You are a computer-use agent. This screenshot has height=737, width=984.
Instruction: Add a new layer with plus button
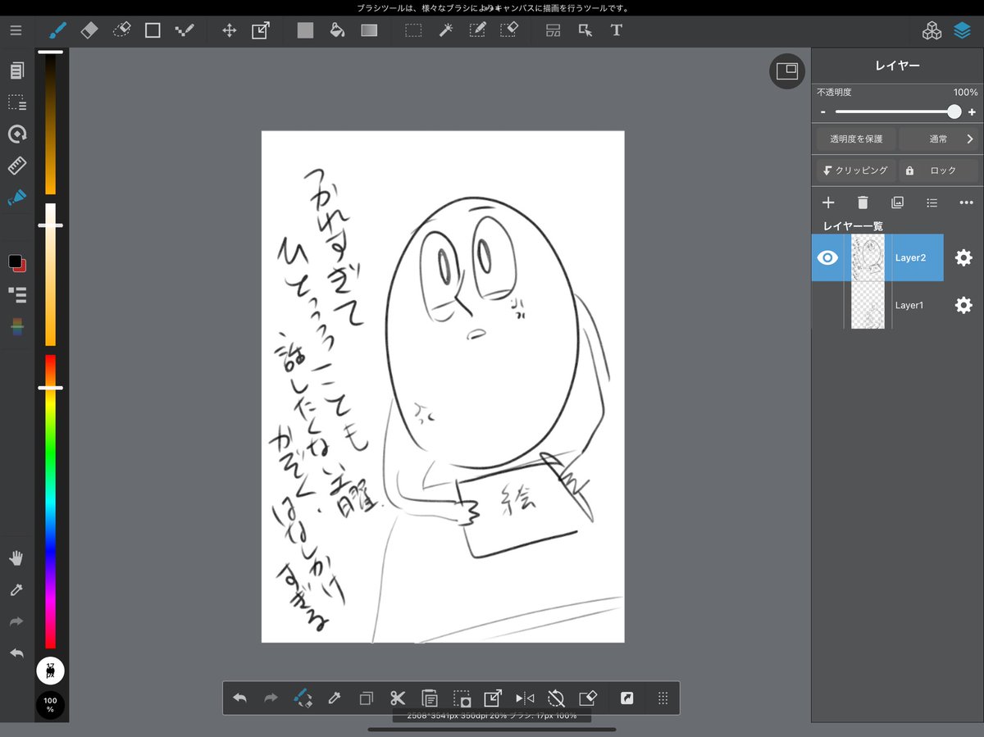coord(828,202)
